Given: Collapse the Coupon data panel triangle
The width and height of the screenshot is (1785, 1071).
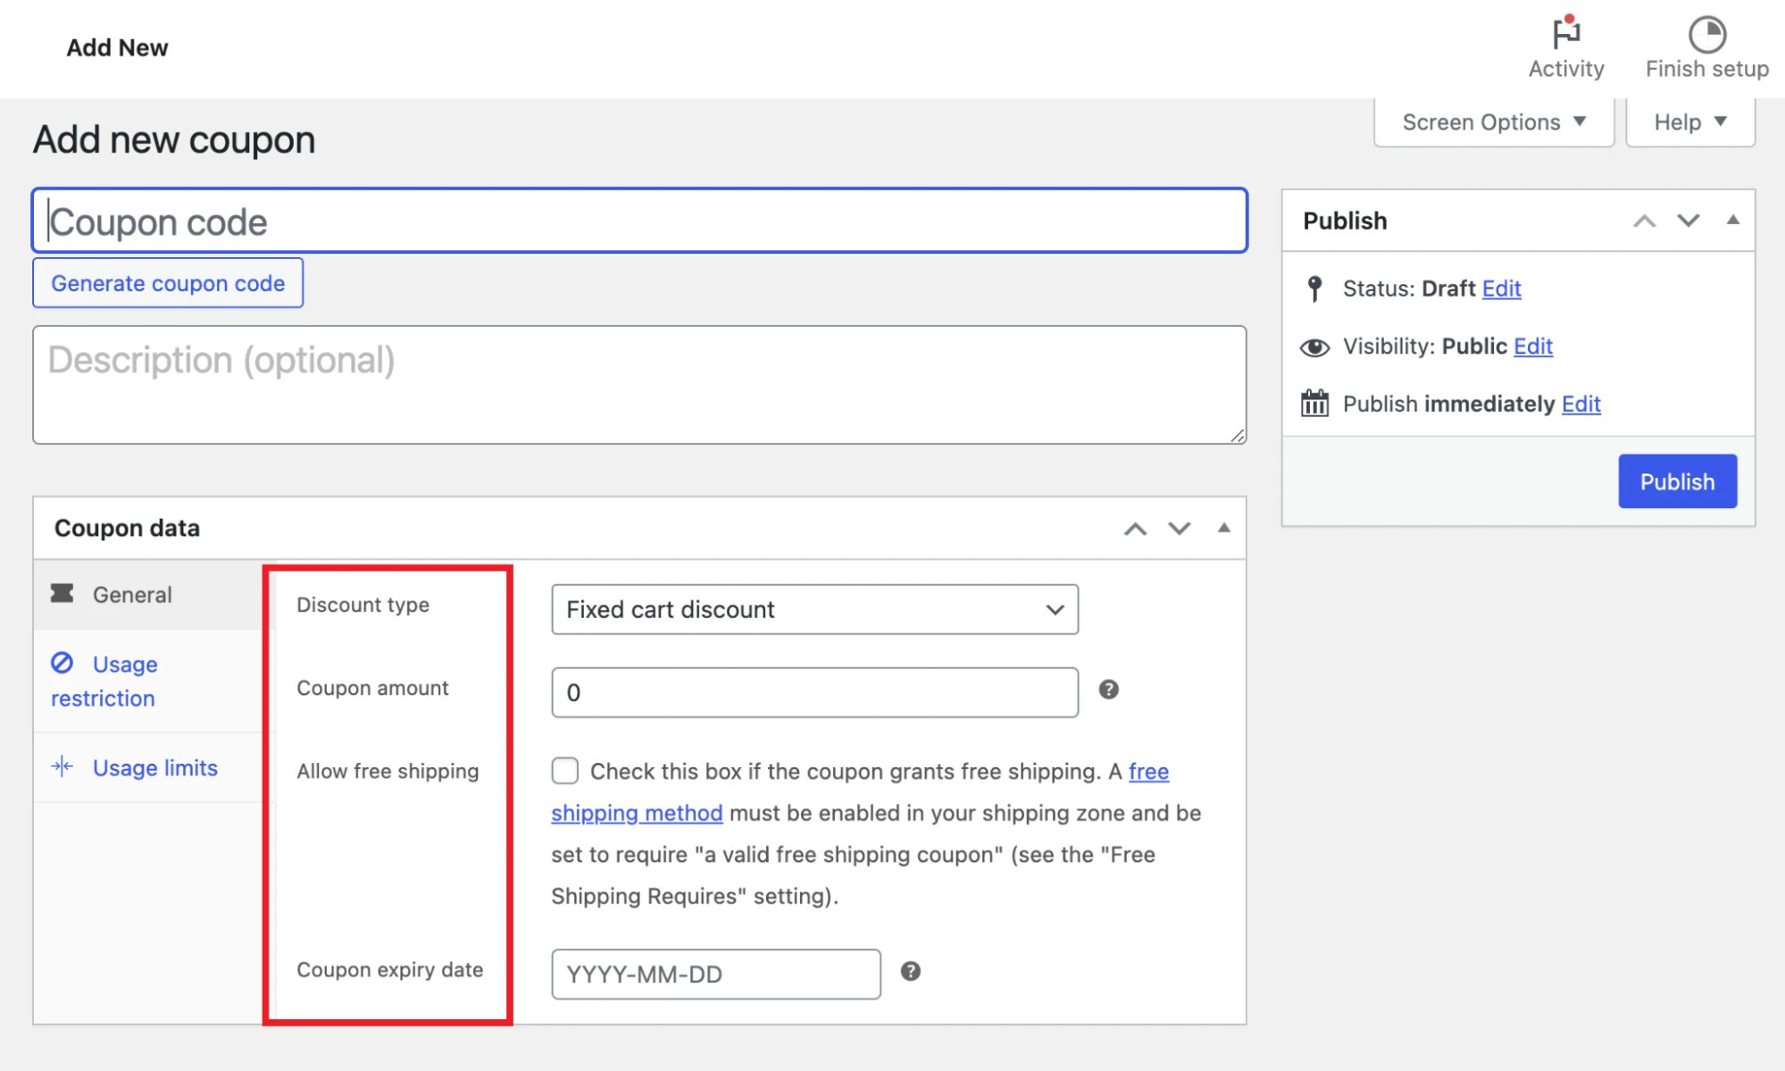Looking at the screenshot, I should pos(1223,527).
